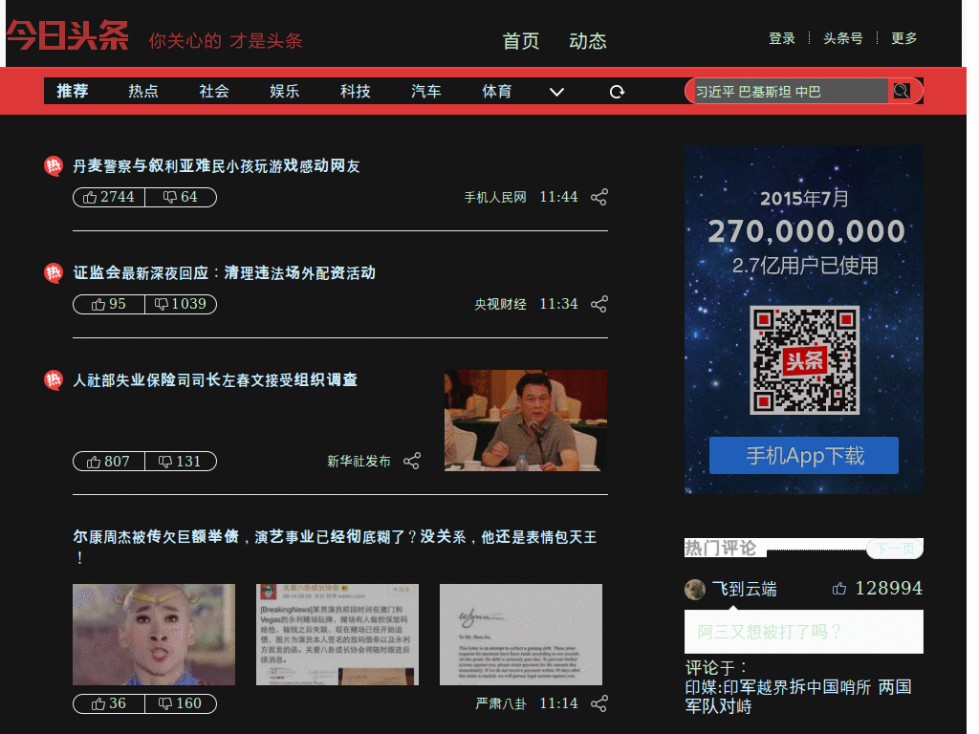Click the comment 阿三又想被打了吗？
The height and width of the screenshot is (734, 979).
click(803, 632)
